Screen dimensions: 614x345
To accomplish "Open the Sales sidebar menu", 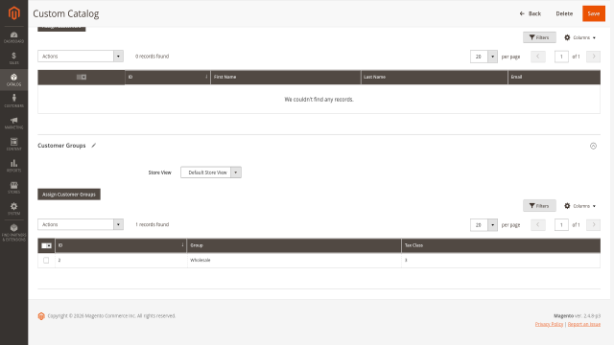I will (x=13, y=58).
